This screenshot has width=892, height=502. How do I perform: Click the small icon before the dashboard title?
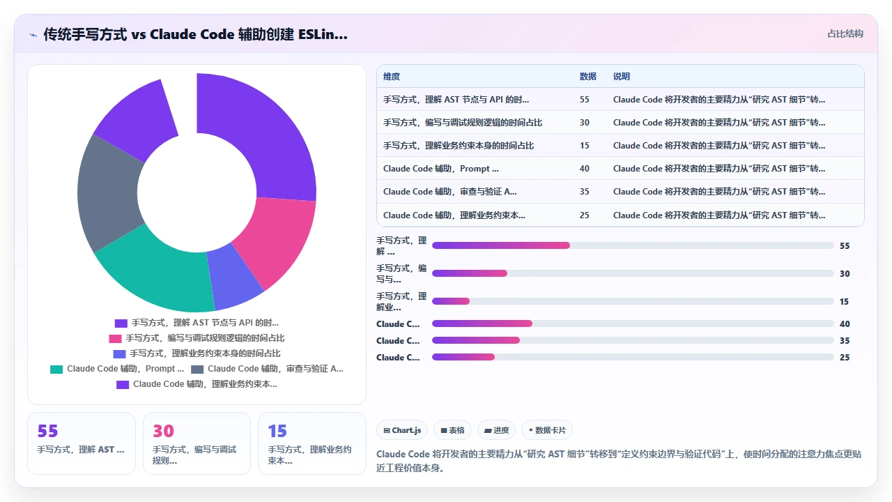coord(33,34)
